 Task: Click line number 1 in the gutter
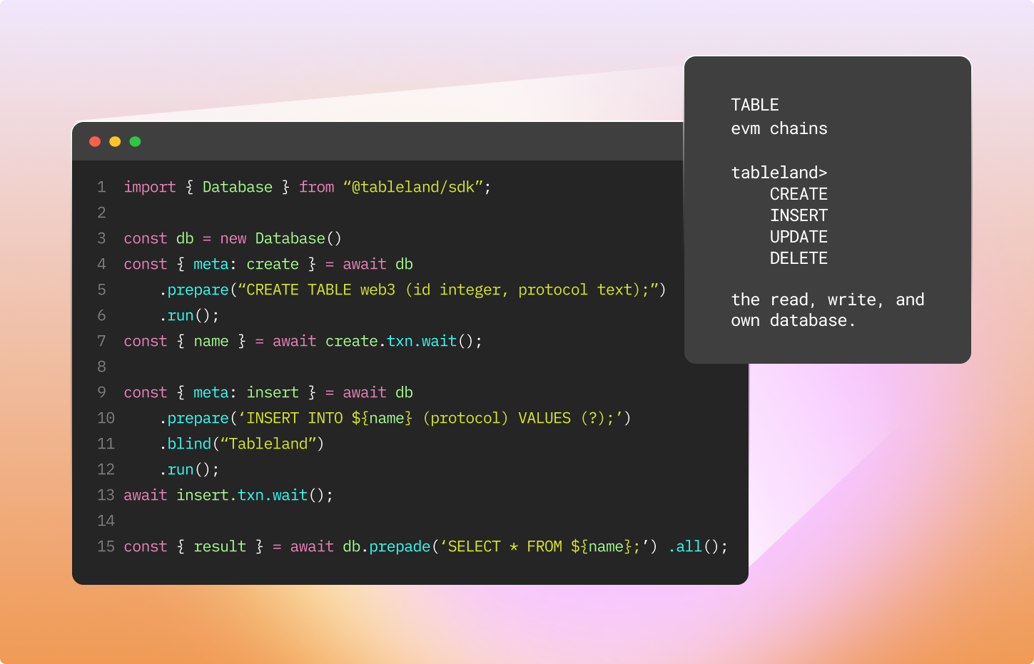(101, 187)
